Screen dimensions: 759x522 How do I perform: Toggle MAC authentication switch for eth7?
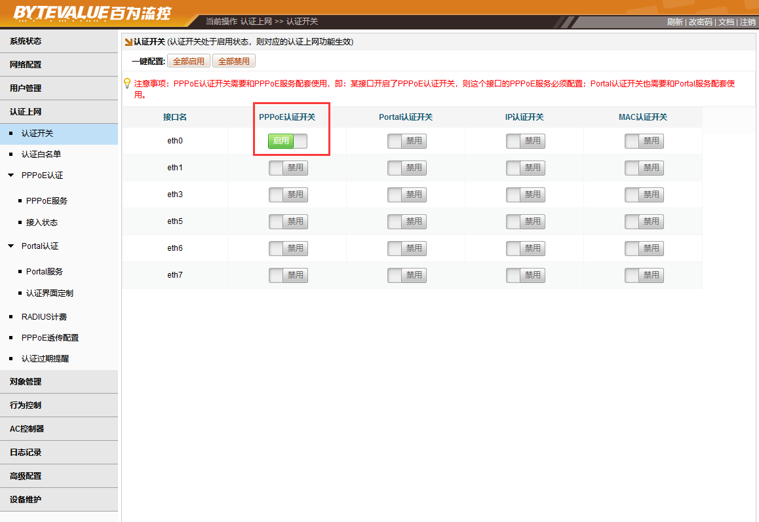pos(644,275)
